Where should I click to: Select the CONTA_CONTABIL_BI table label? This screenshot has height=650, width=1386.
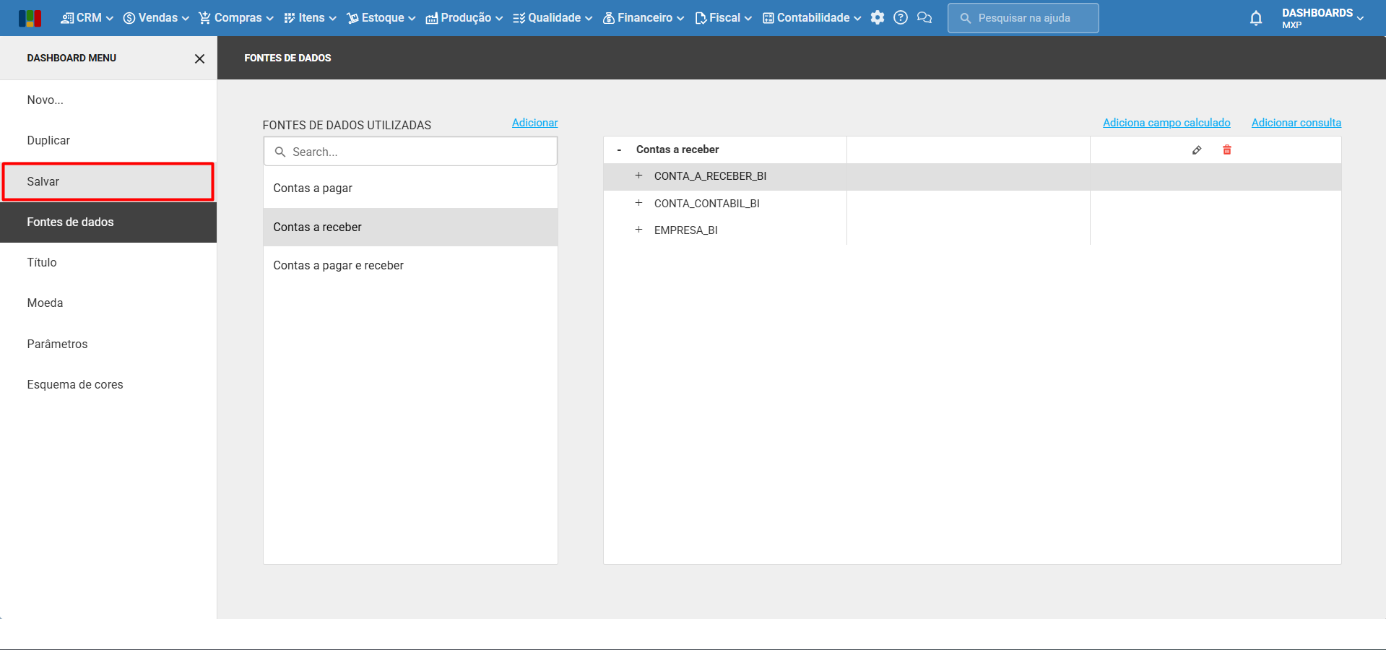tap(707, 204)
